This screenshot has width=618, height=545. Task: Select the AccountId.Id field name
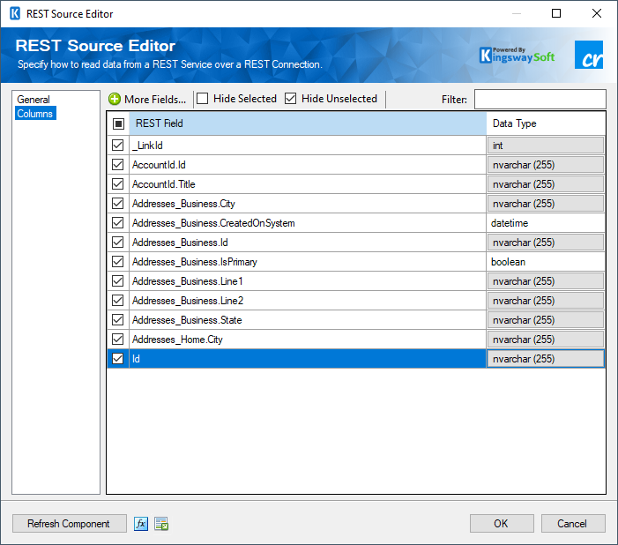coord(159,164)
